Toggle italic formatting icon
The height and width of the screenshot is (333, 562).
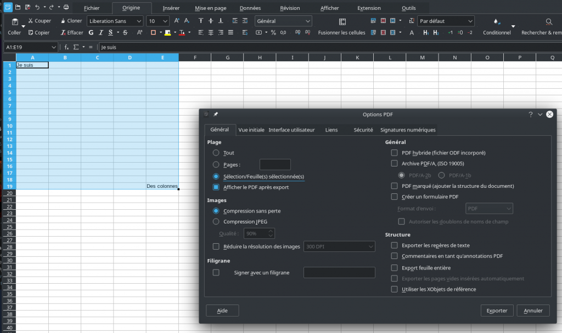pyautogui.click(x=101, y=33)
